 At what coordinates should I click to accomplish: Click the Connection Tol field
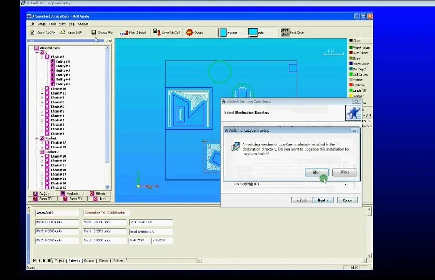(x=107, y=213)
